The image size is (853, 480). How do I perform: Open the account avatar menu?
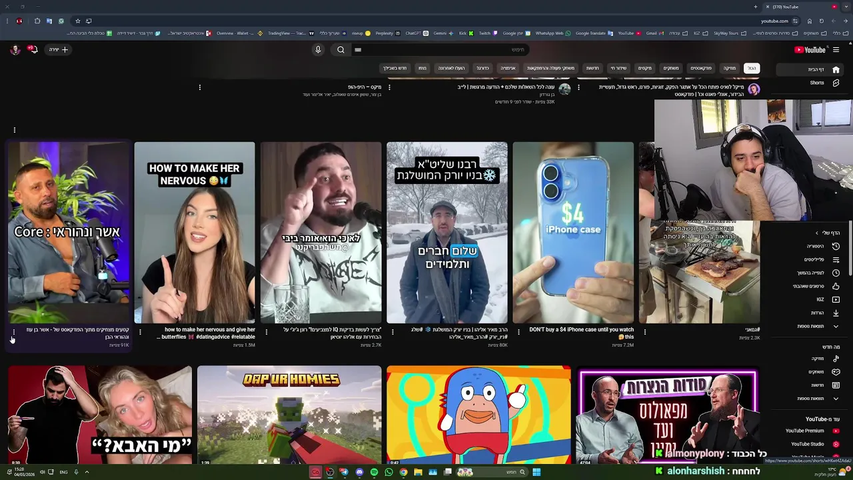tap(15, 49)
